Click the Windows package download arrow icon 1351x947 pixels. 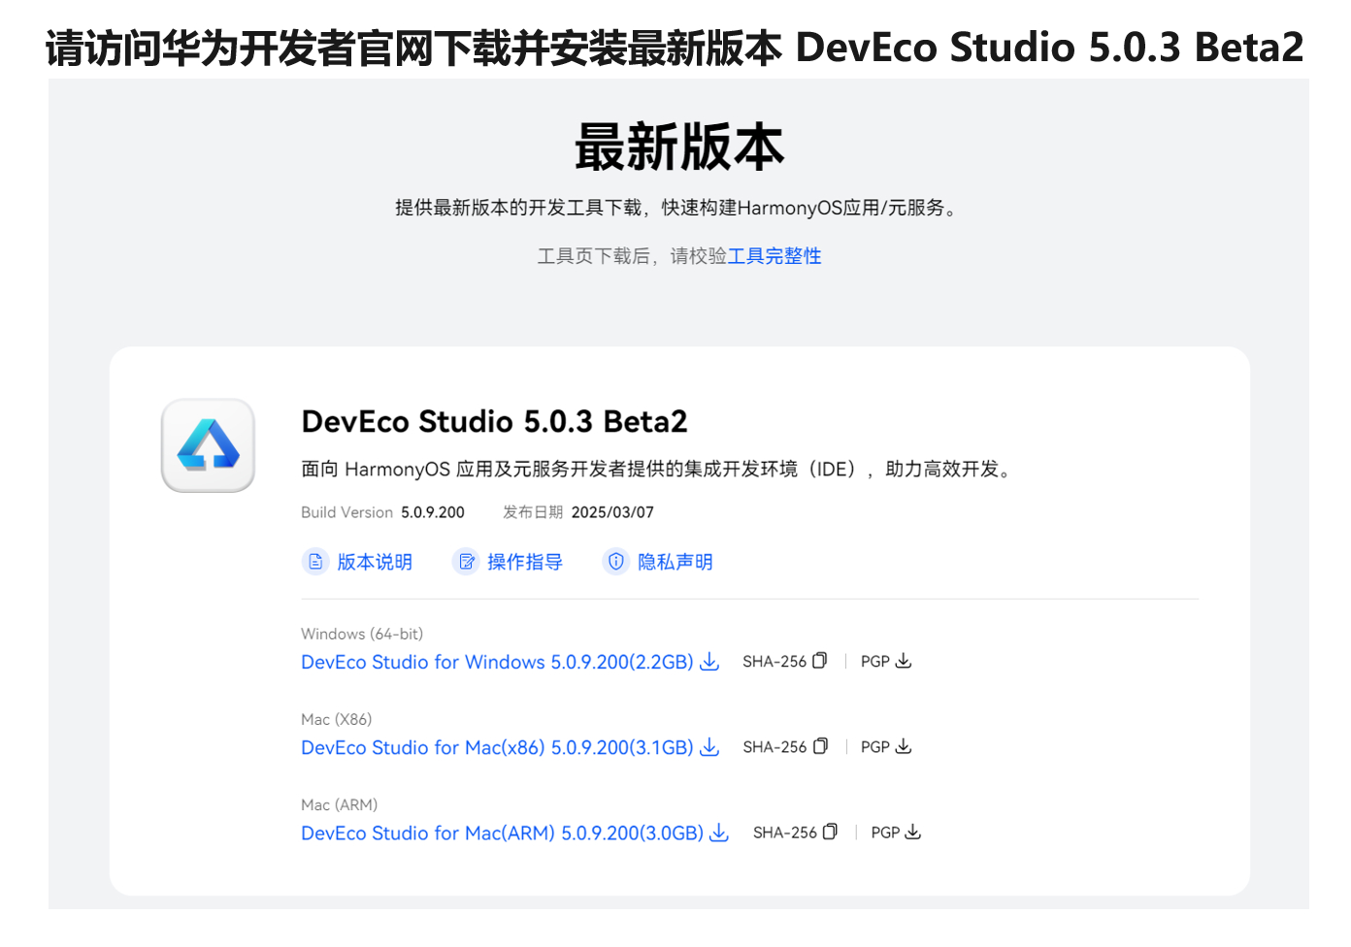709,662
